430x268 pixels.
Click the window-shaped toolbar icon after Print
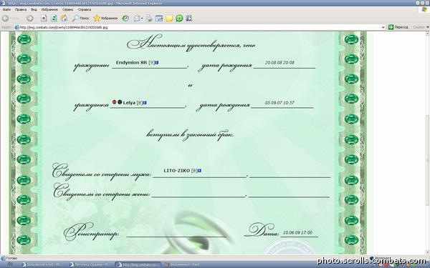[x=159, y=19]
